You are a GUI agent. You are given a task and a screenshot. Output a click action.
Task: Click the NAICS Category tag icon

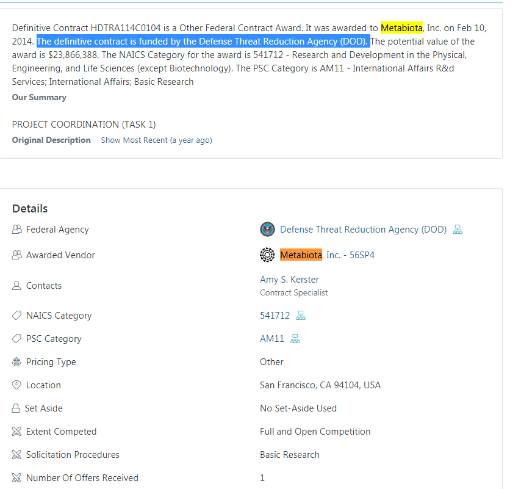16,316
